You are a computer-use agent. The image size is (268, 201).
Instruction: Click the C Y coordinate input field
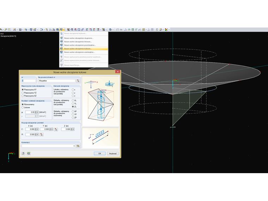click(44, 129)
